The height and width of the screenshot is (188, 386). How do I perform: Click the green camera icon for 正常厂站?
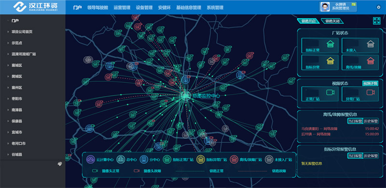pos(330,92)
